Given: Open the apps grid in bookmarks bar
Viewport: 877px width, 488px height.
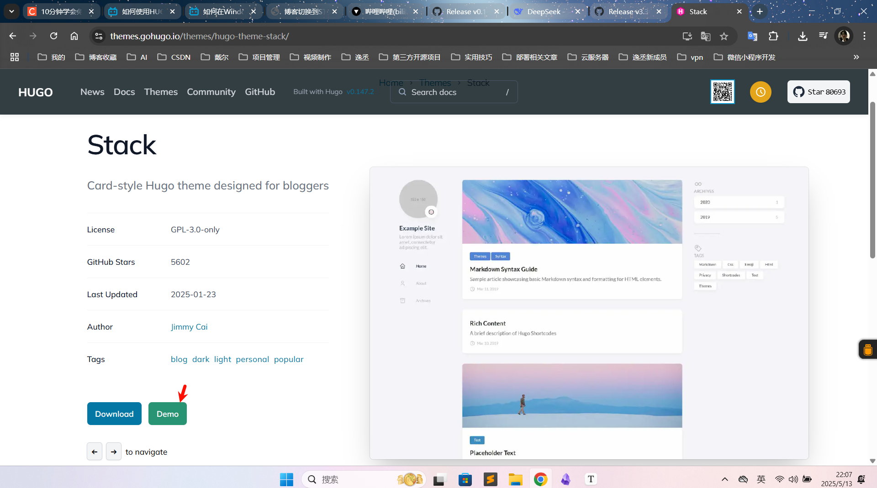Looking at the screenshot, I should pos(15,57).
